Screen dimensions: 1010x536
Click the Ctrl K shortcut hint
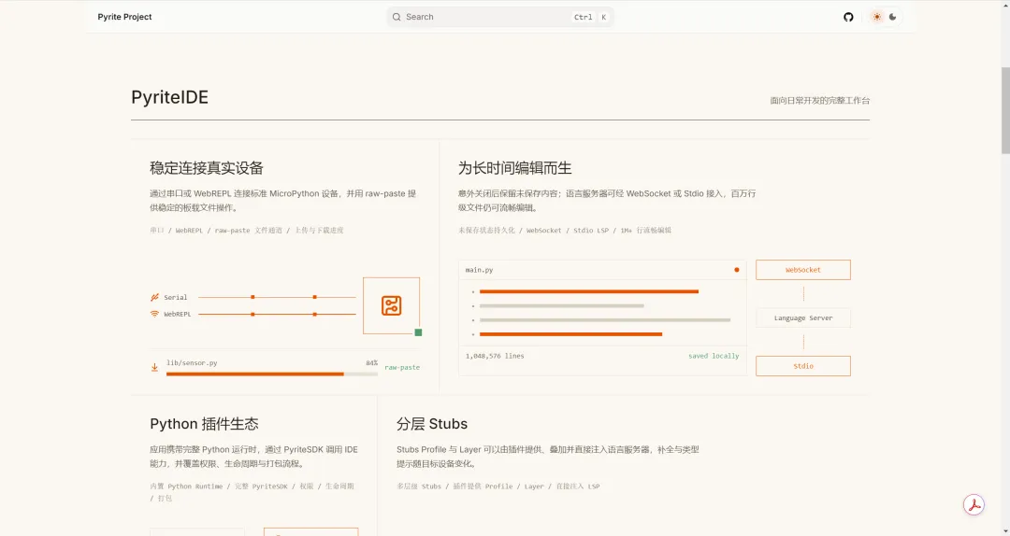point(591,18)
